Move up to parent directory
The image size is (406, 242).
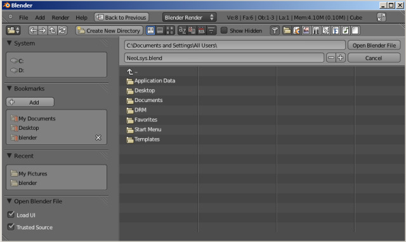pyautogui.click(x=52, y=30)
